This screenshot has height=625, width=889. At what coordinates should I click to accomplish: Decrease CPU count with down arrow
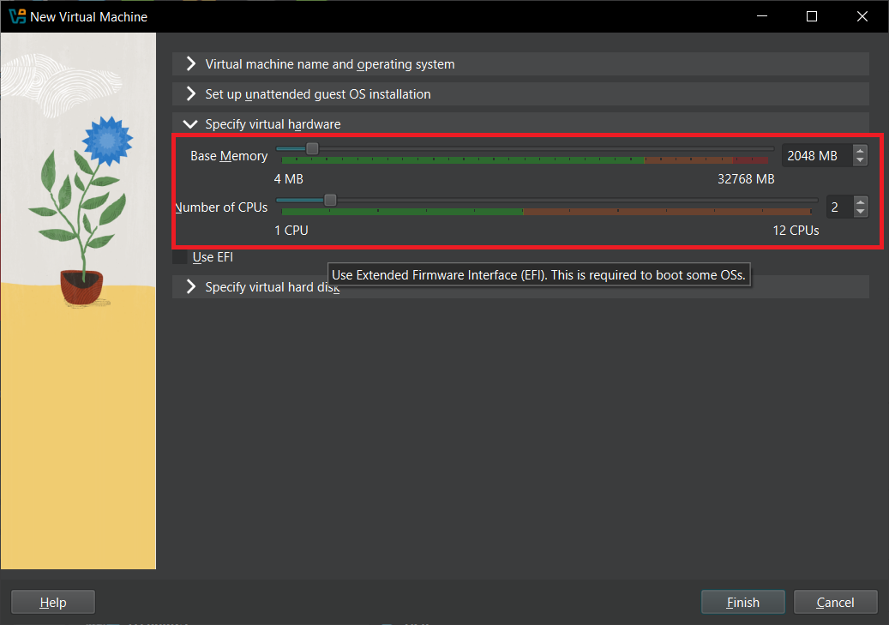coord(861,212)
